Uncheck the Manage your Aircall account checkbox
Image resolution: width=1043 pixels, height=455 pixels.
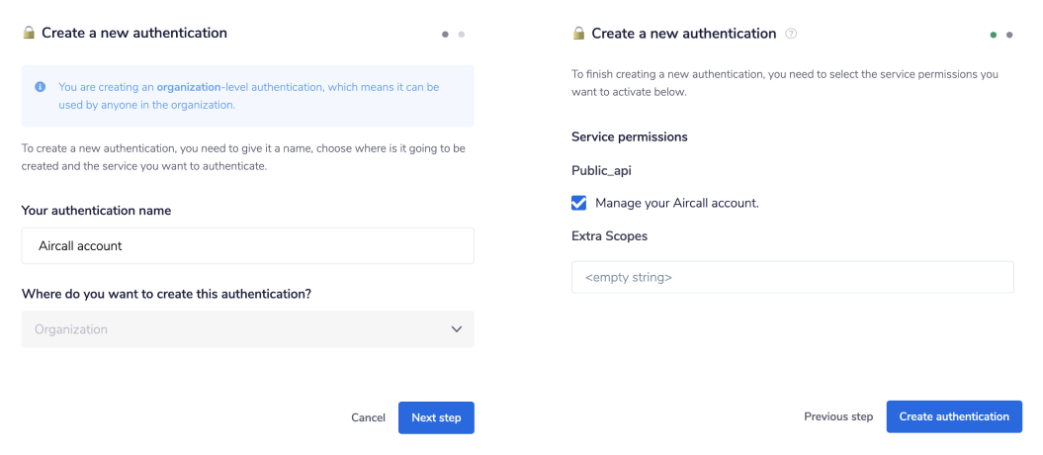[x=579, y=203]
